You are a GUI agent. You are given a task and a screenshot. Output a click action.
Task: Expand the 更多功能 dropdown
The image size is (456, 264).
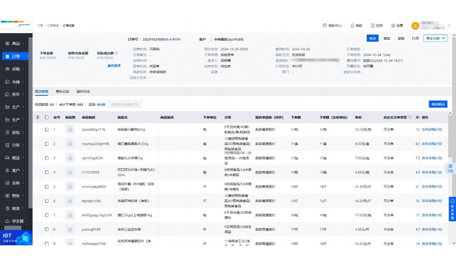pyautogui.click(x=435, y=38)
